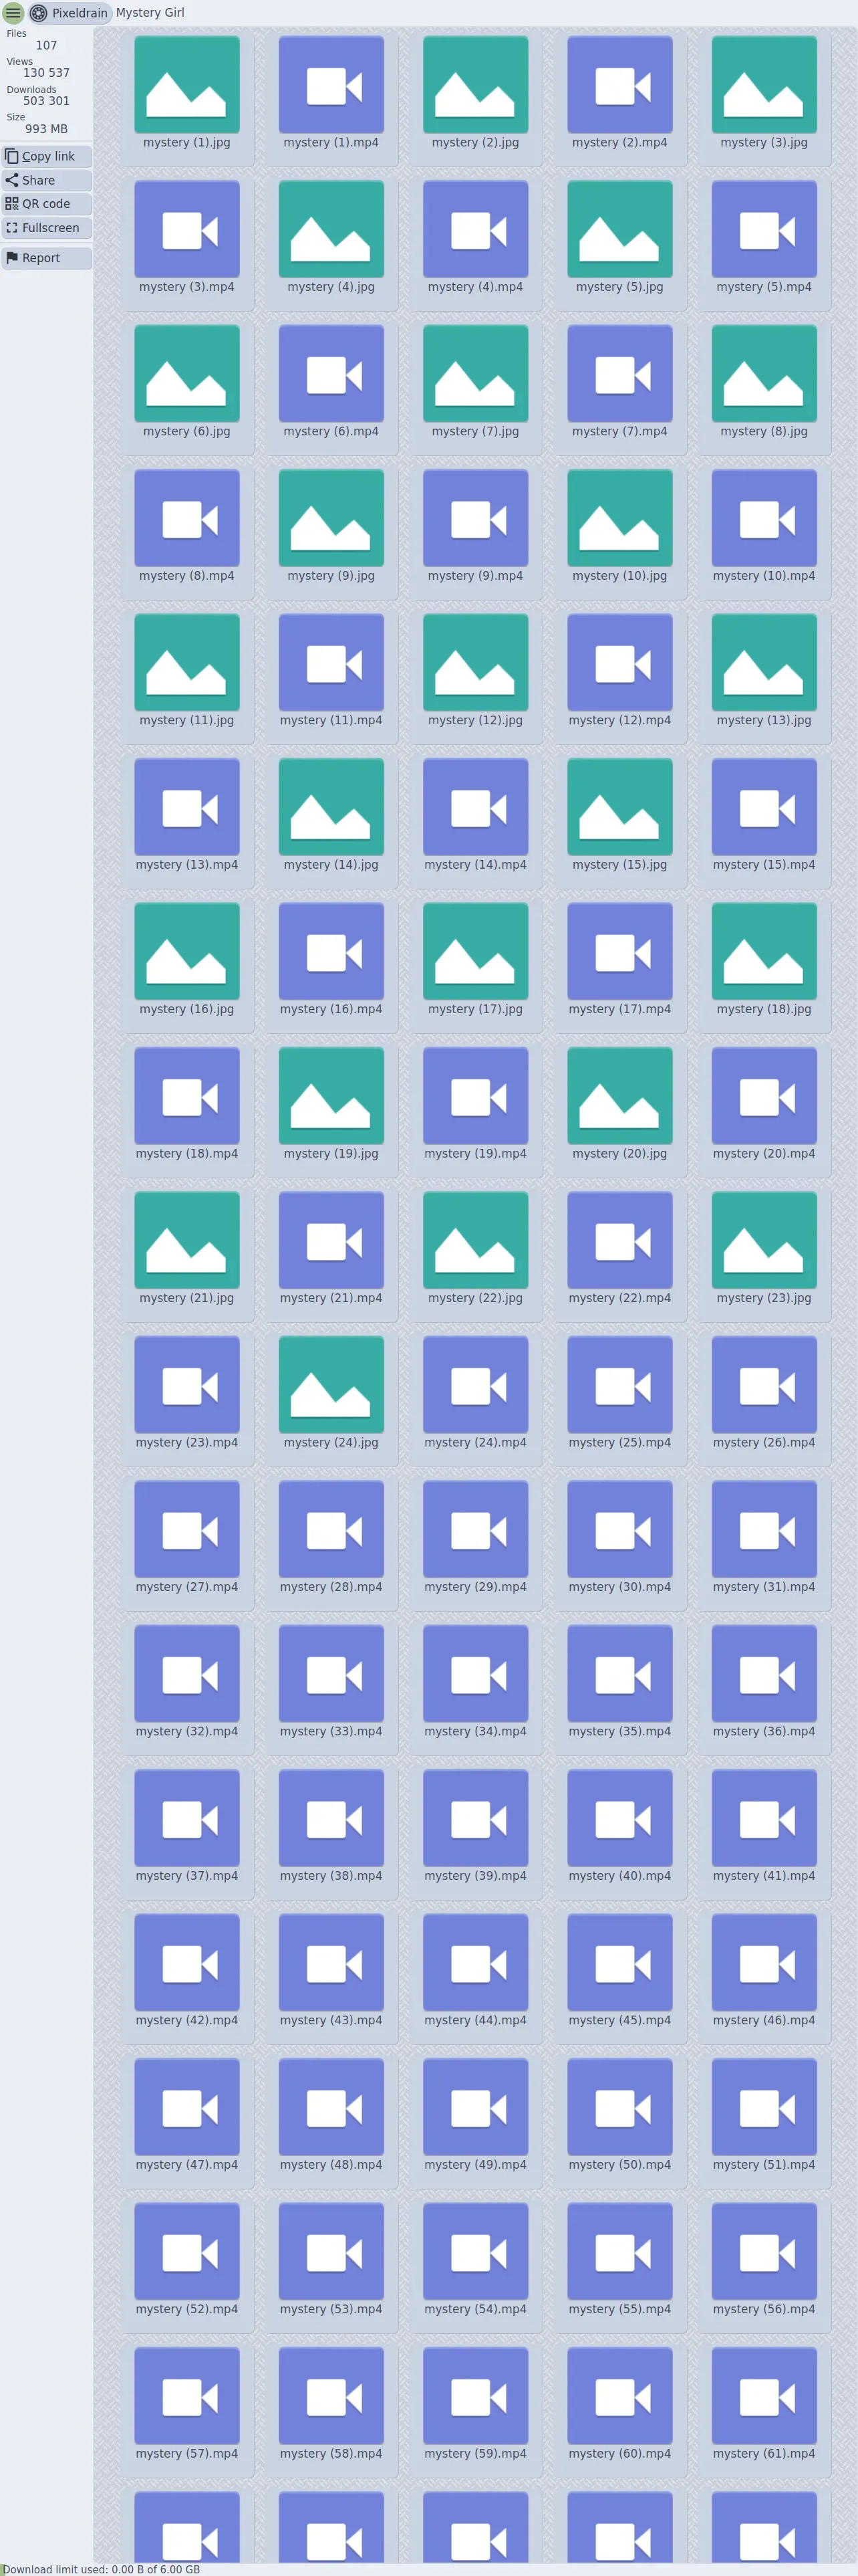Click video icon of mystery (2).mp4
The image size is (858, 2576).
coord(619,85)
